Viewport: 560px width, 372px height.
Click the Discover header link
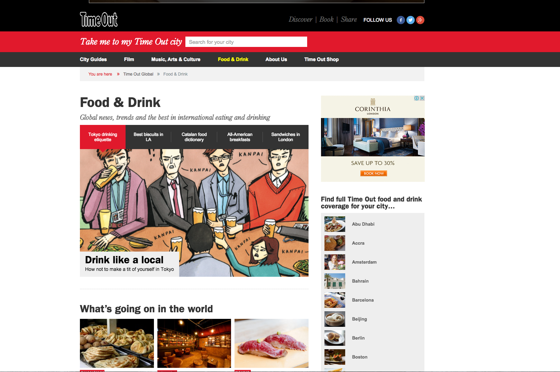point(300,20)
